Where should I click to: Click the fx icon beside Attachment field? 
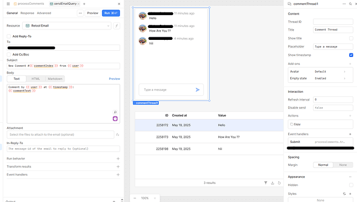[x=117, y=135]
